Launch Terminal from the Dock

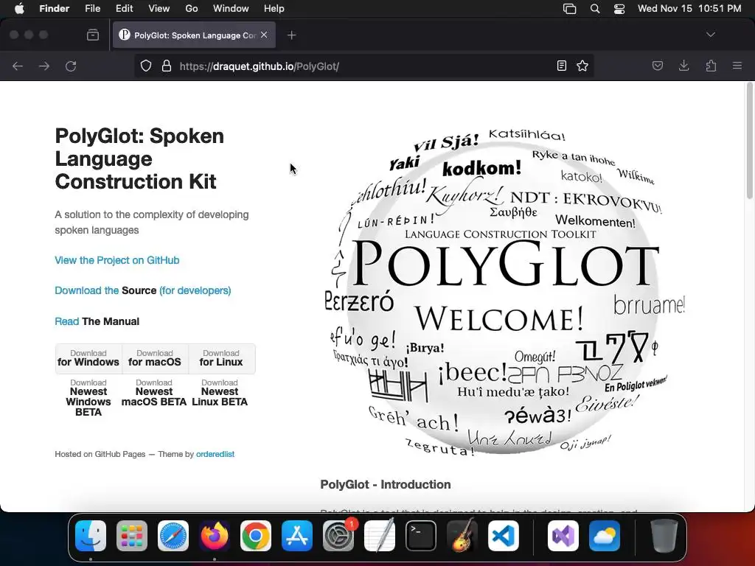coord(421,536)
